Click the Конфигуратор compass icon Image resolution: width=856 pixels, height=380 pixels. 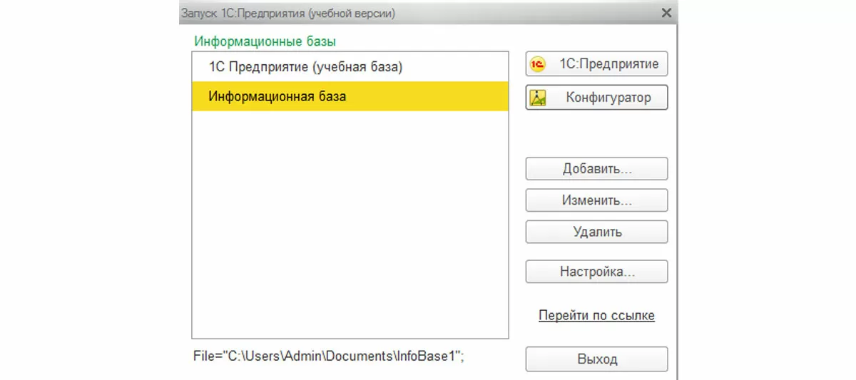538,98
